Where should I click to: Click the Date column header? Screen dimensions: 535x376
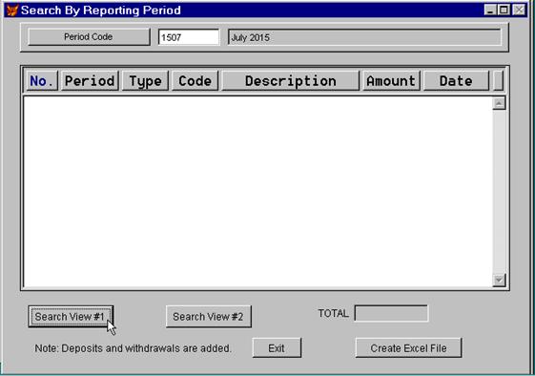pyautogui.click(x=456, y=81)
